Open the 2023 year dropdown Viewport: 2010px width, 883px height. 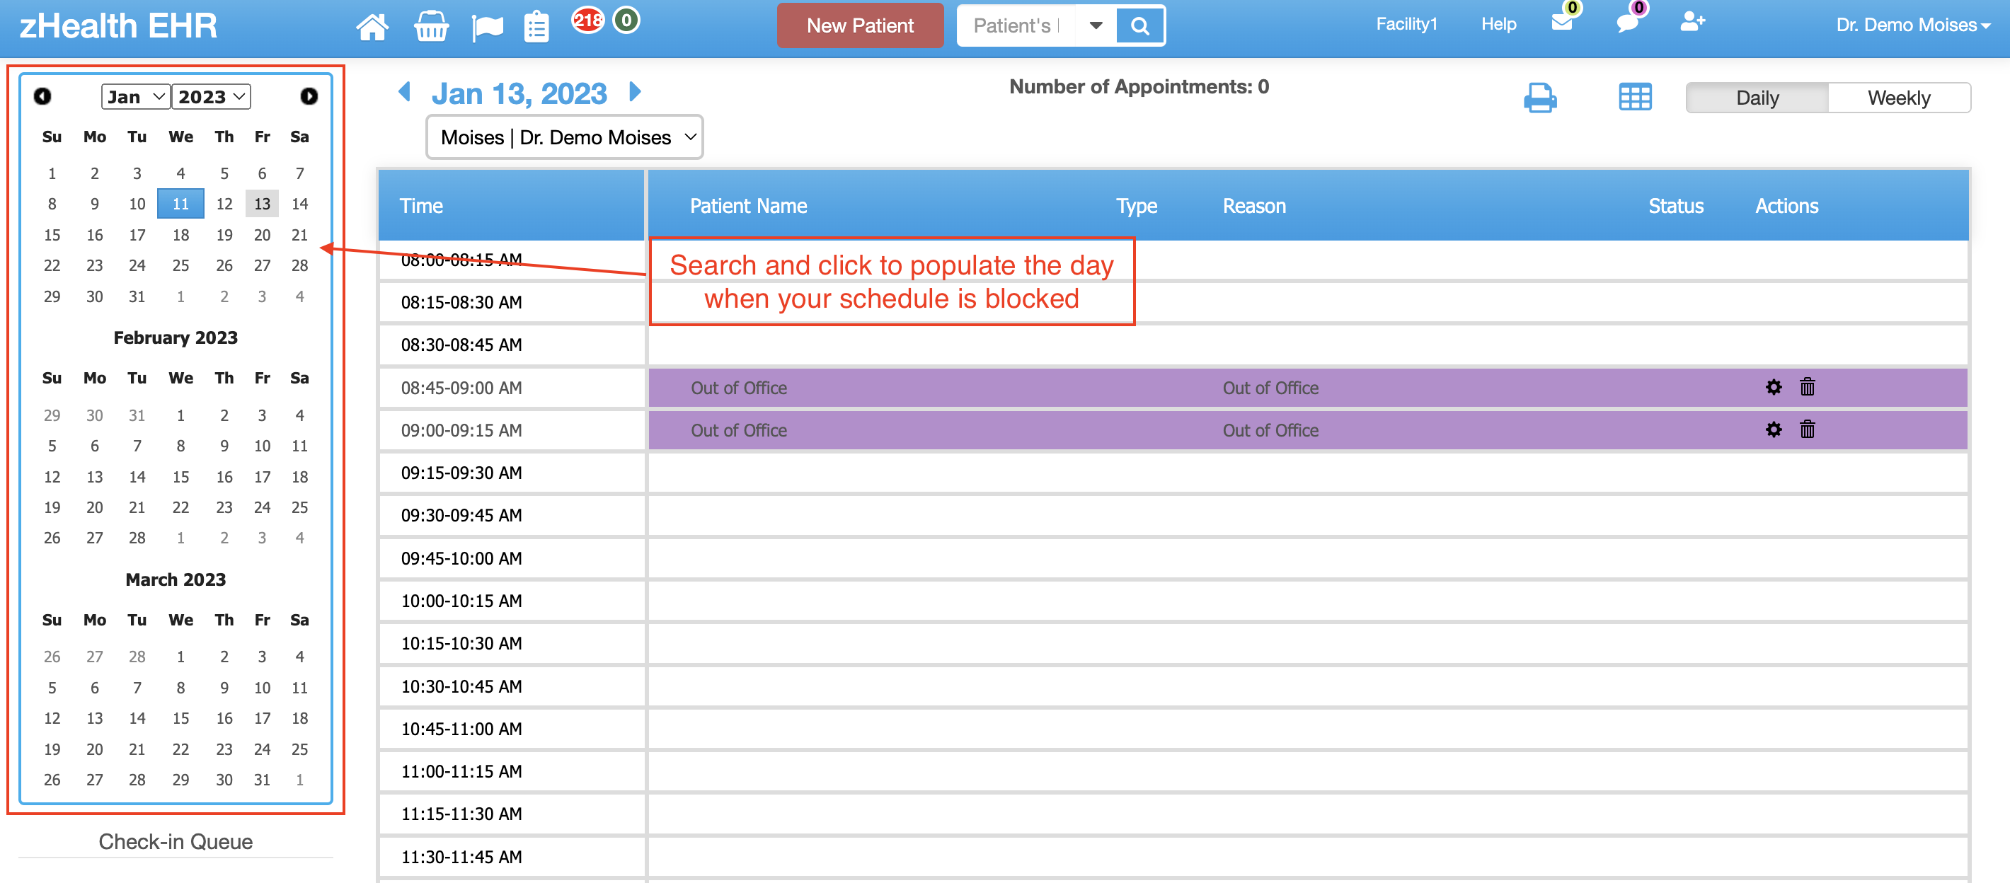210,97
